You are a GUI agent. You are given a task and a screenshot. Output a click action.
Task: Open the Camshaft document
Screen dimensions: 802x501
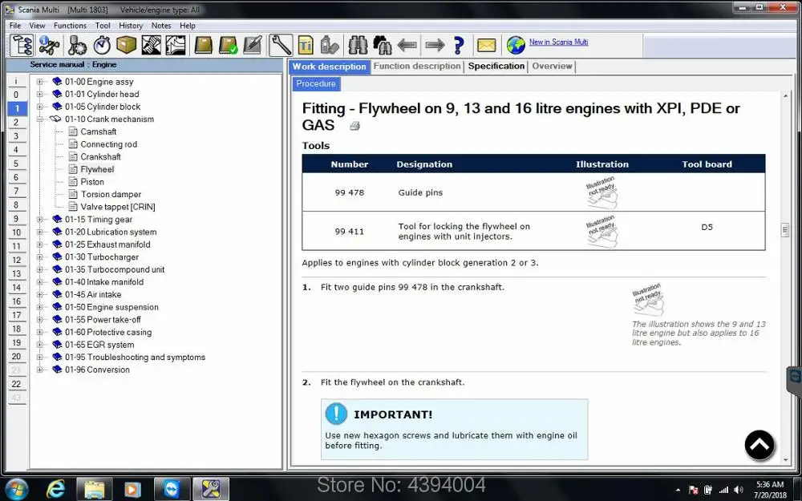(x=98, y=132)
